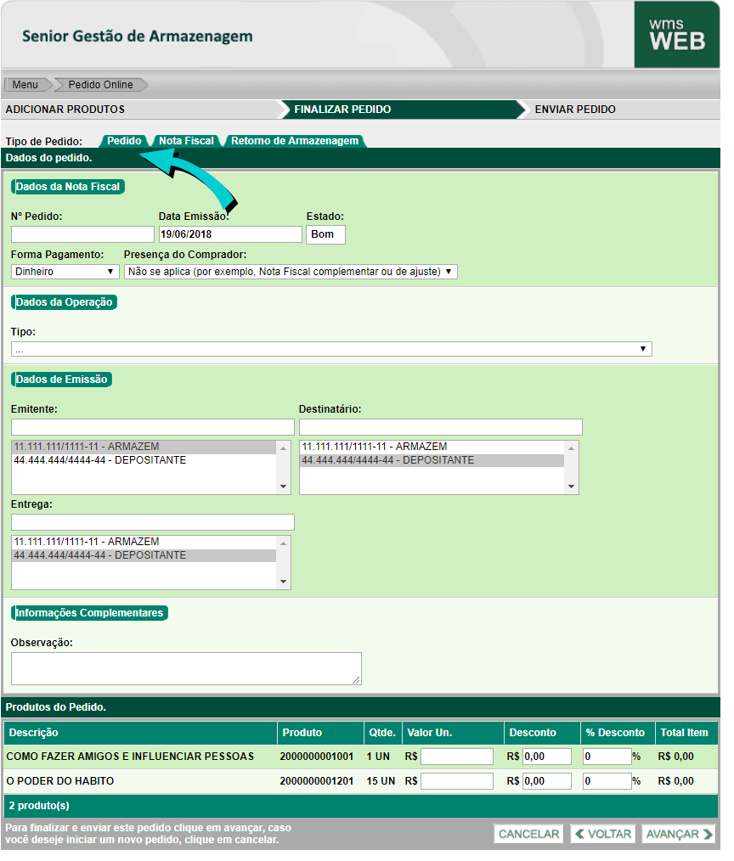Select DEPOSITANTE in the Emitente list
Screen dimensions: 734x861
(144, 460)
